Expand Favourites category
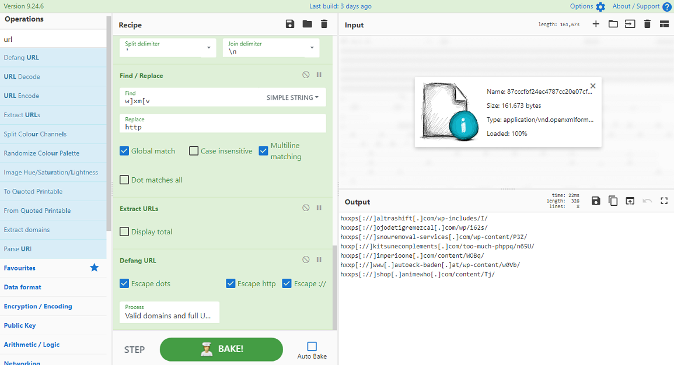Viewport: 674px width, 365px height. click(x=53, y=268)
